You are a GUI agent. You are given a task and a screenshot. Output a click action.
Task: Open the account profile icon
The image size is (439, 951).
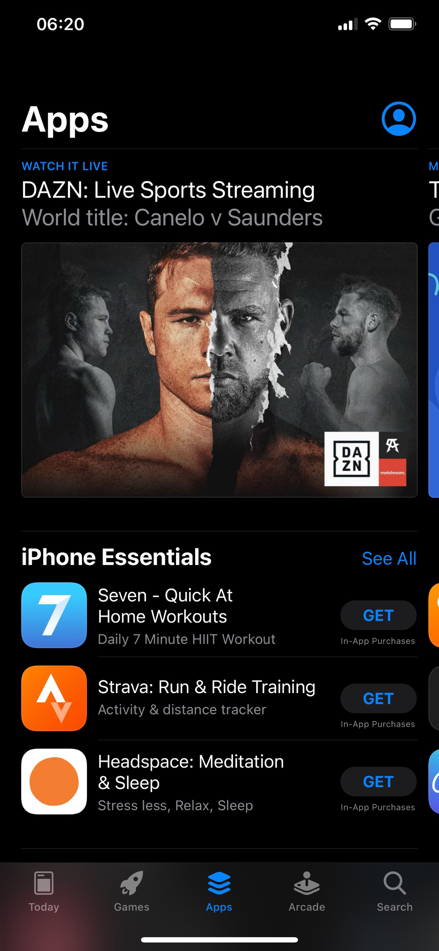[399, 119]
